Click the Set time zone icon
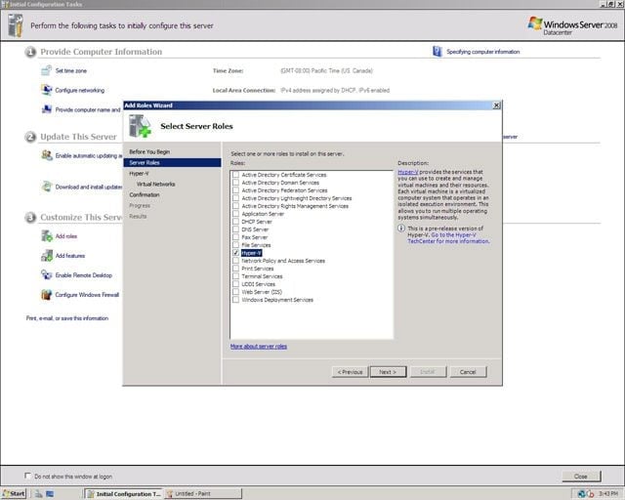The width and height of the screenshot is (625, 500). [46, 70]
